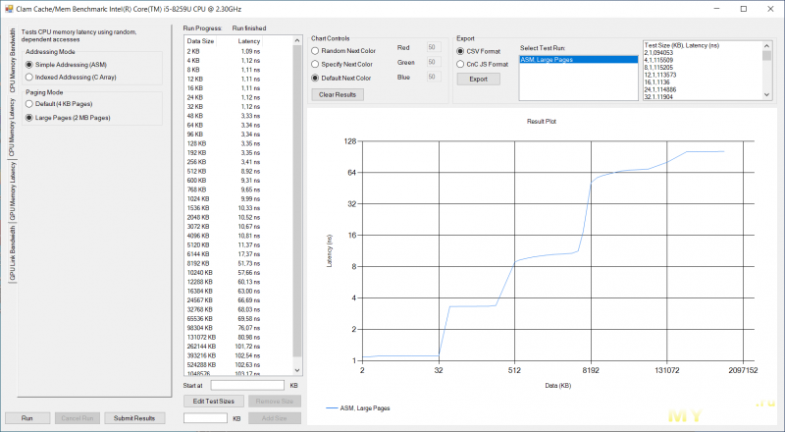Click the Red color value field
Viewport: 785px width, 432px height.
point(434,47)
